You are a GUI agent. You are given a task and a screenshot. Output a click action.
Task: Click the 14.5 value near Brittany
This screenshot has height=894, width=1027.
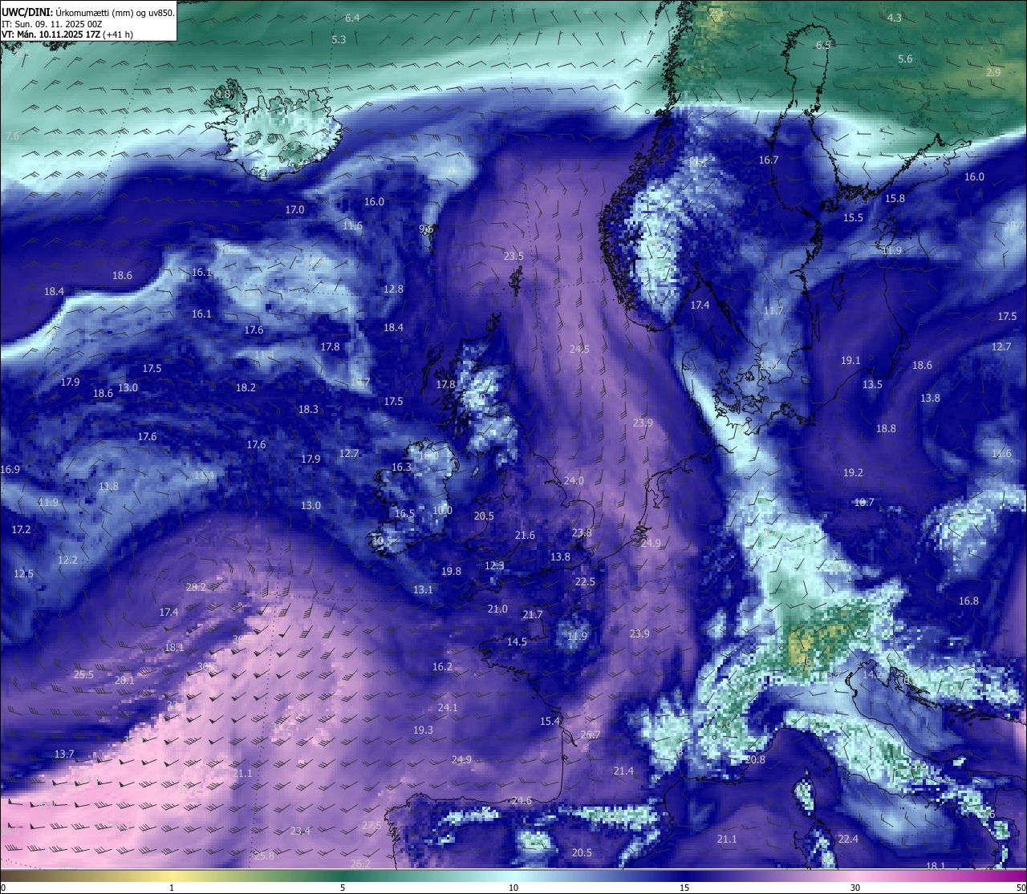517,641
